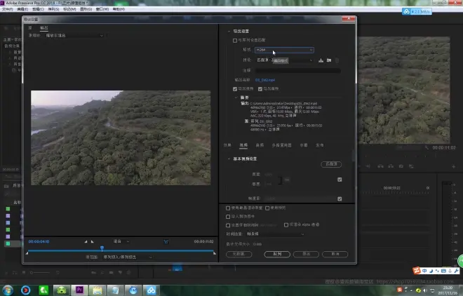
Task: Click the 导出 button
Action: [306, 254]
